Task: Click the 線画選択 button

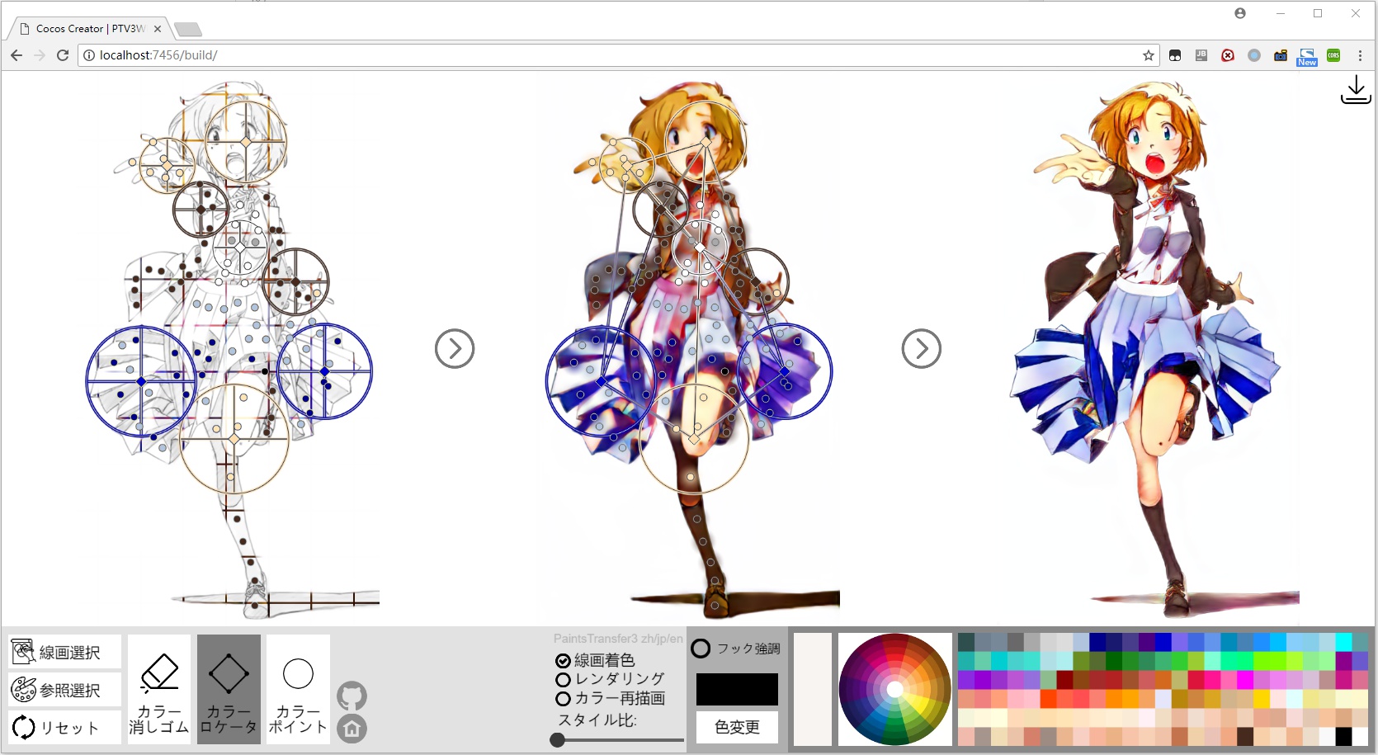Action: [x=64, y=652]
